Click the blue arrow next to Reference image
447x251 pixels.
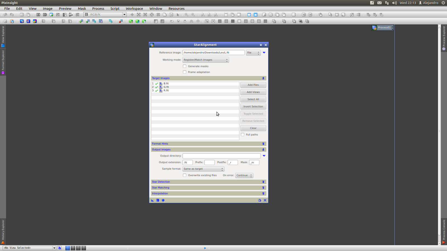[x=264, y=53]
